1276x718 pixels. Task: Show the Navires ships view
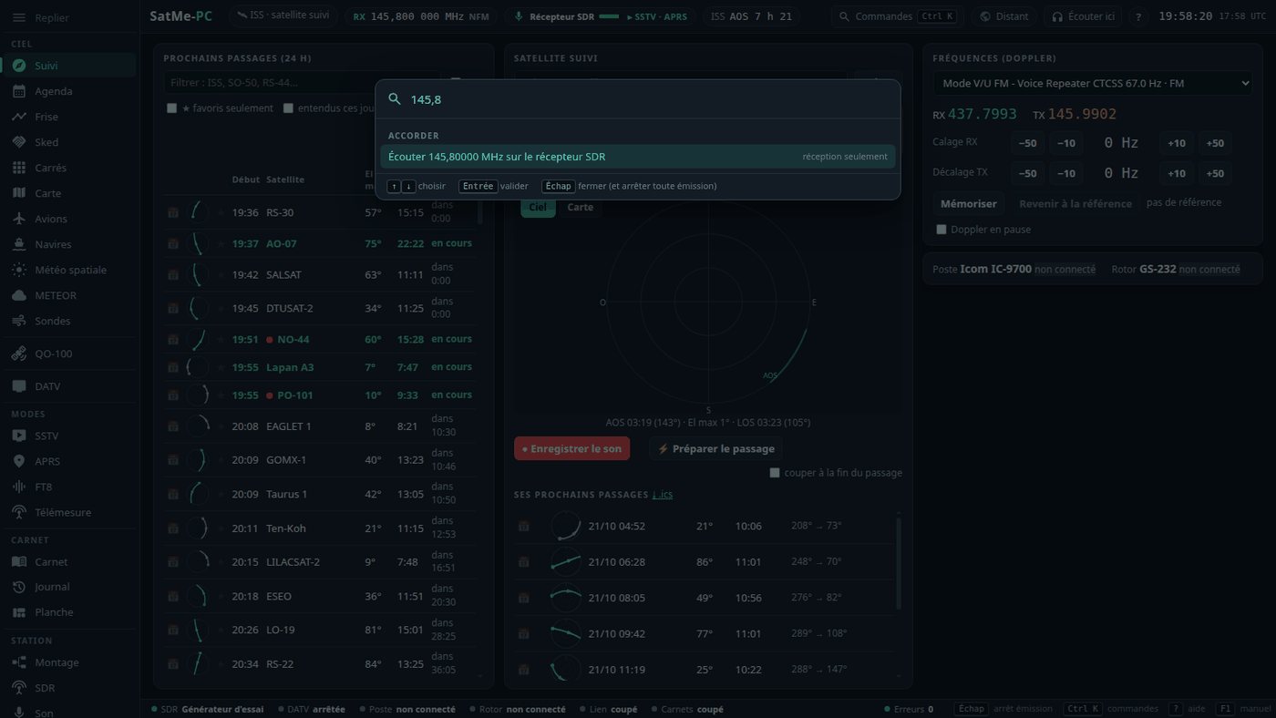[69, 244]
